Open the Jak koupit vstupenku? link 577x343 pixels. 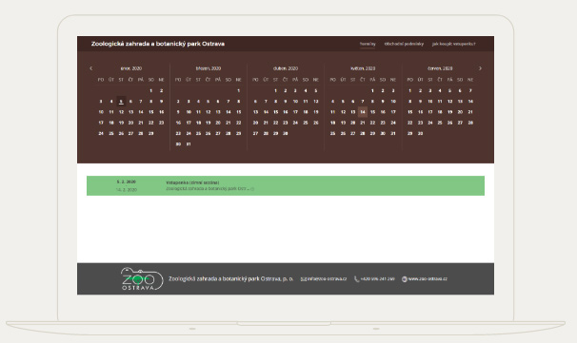pos(453,44)
